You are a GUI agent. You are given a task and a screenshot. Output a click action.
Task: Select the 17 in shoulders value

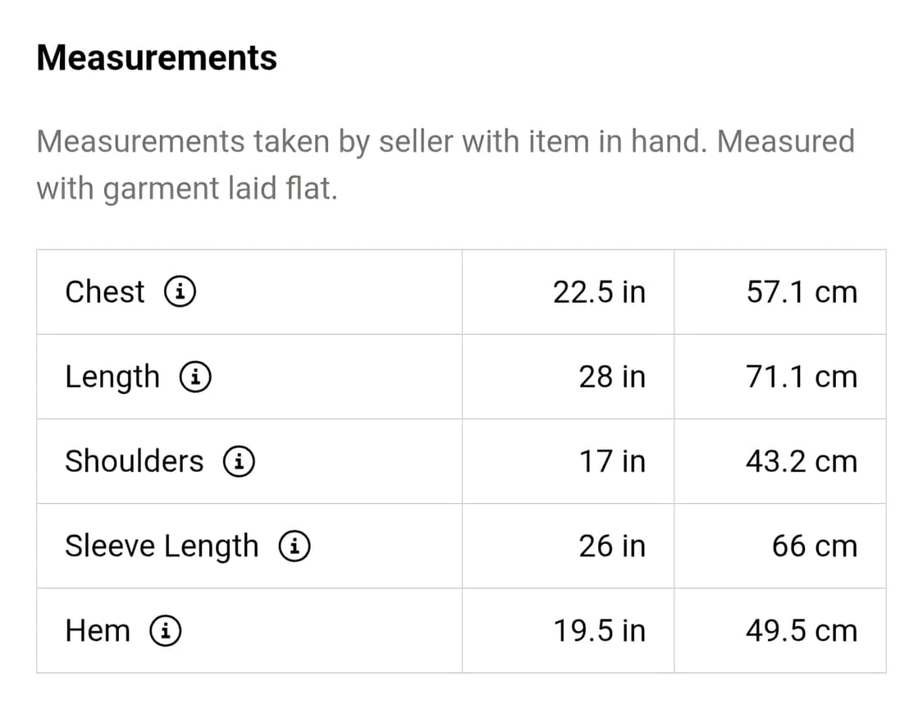pos(612,461)
